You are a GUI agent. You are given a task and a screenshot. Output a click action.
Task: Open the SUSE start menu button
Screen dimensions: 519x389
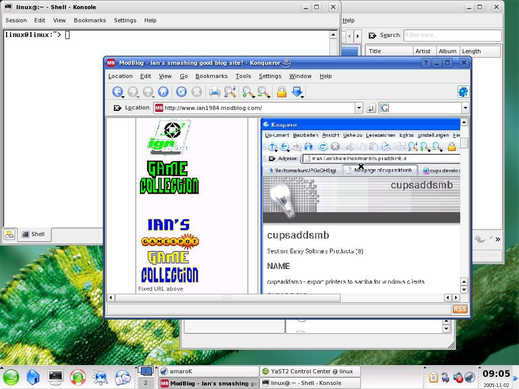11,377
